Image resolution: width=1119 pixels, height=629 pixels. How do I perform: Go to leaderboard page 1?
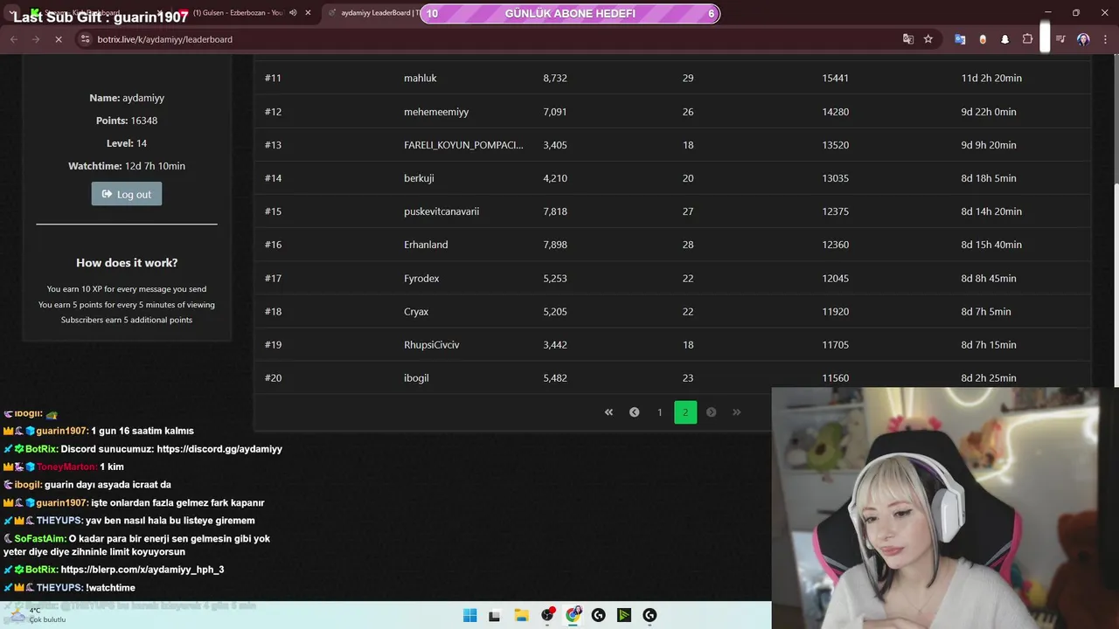pos(660,412)
